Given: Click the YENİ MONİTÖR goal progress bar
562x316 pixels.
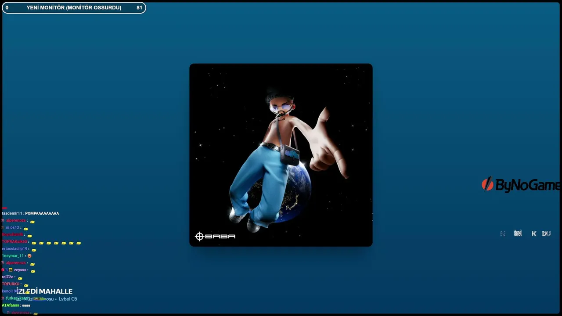Looking at the screenshot, I should click(74, 7).
